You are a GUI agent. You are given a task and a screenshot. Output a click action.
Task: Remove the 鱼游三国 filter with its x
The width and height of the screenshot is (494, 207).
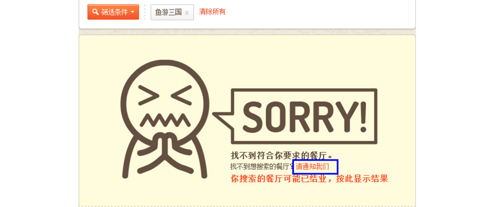[187, 13]
